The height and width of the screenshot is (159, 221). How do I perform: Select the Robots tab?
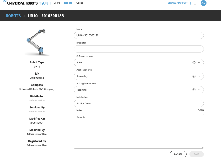68,3
